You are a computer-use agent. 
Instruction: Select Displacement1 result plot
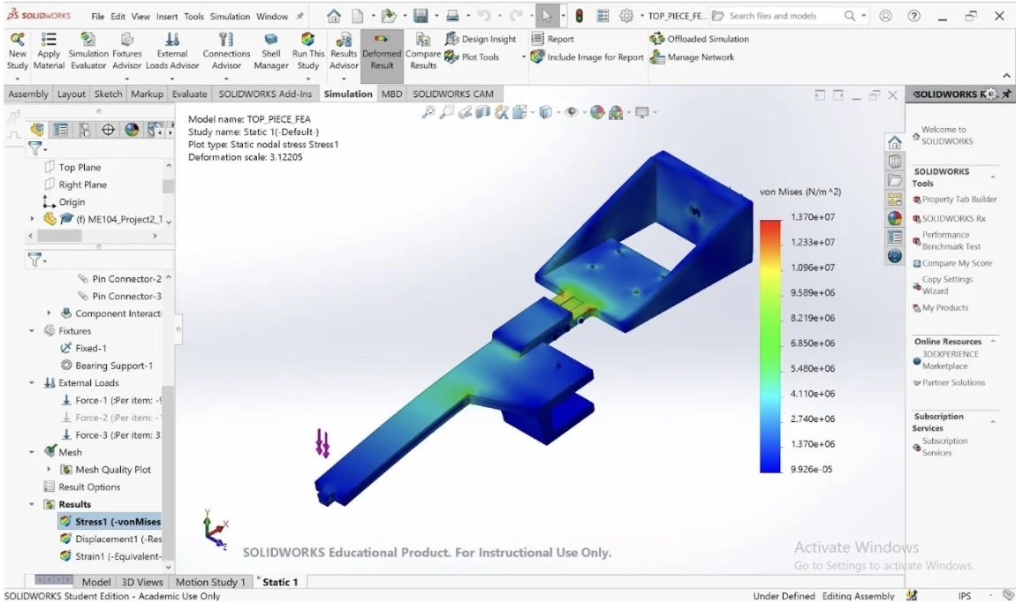tap(110, 539)
